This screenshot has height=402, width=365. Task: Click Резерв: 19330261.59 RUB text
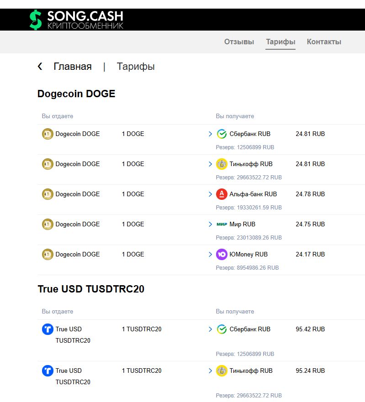(249, 208)
